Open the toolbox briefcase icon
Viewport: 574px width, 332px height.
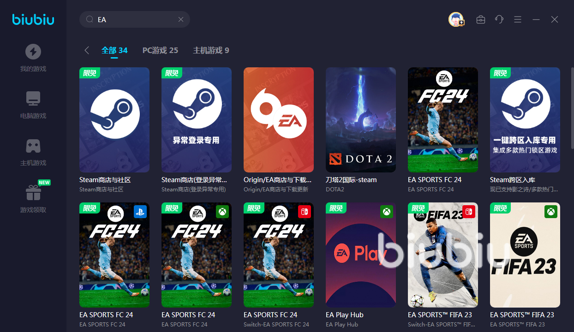click(481, 19)
